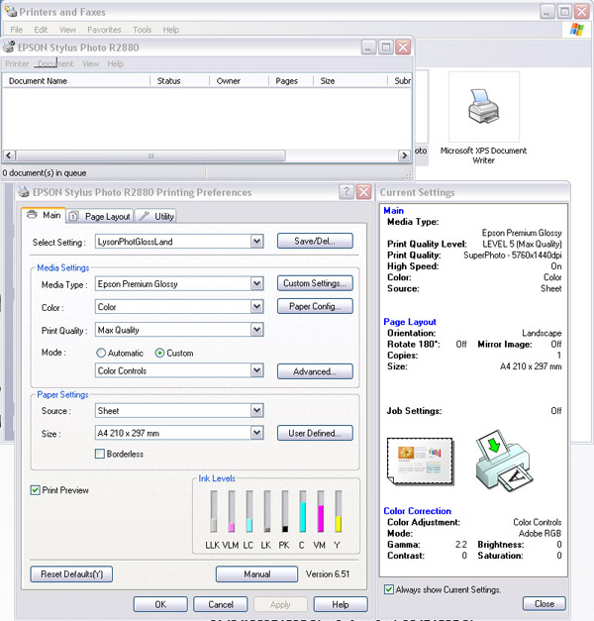This screenshot has height=621, width=594.
Task: Click the Custom Settings... button
Action: [x=315, y=283]
